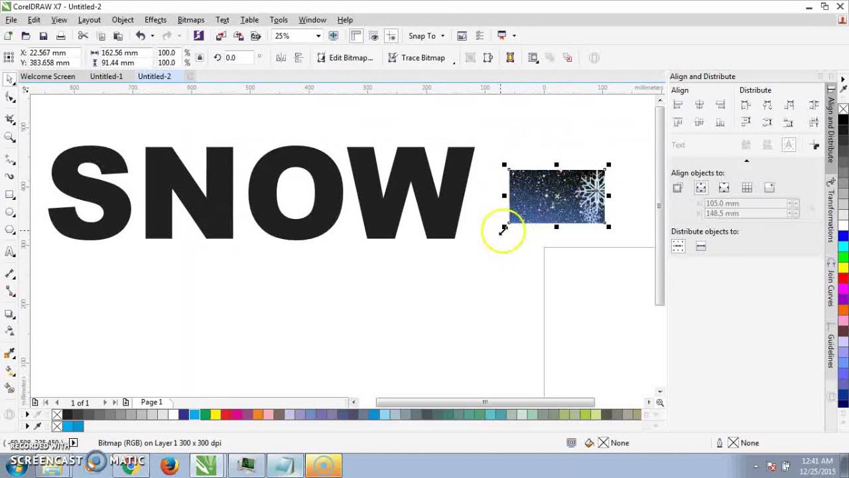Toggle the lock ratio padlock
This screenshot has height=478, width=849.
(x=200, y=58)
